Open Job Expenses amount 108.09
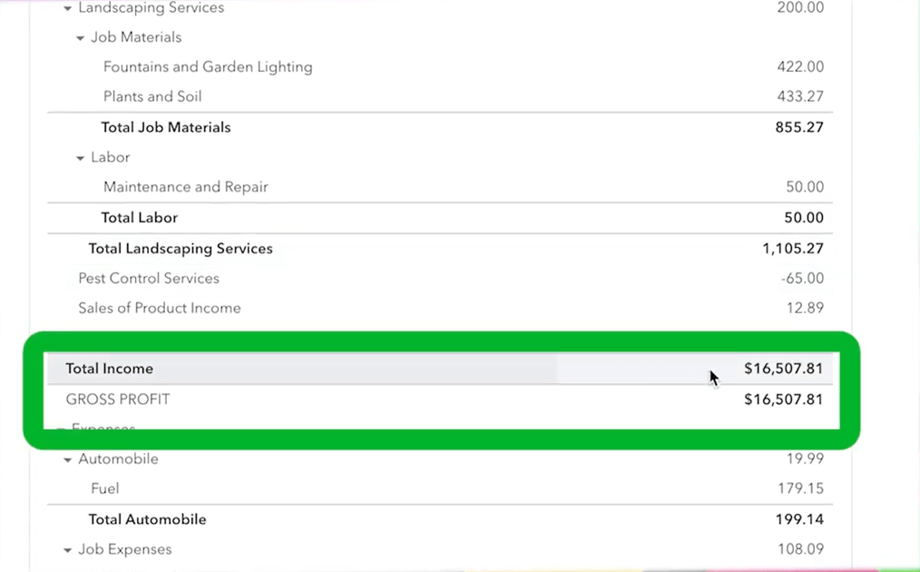Image resolution: width=920 pixels, height=572 pixels. (801, 549)
